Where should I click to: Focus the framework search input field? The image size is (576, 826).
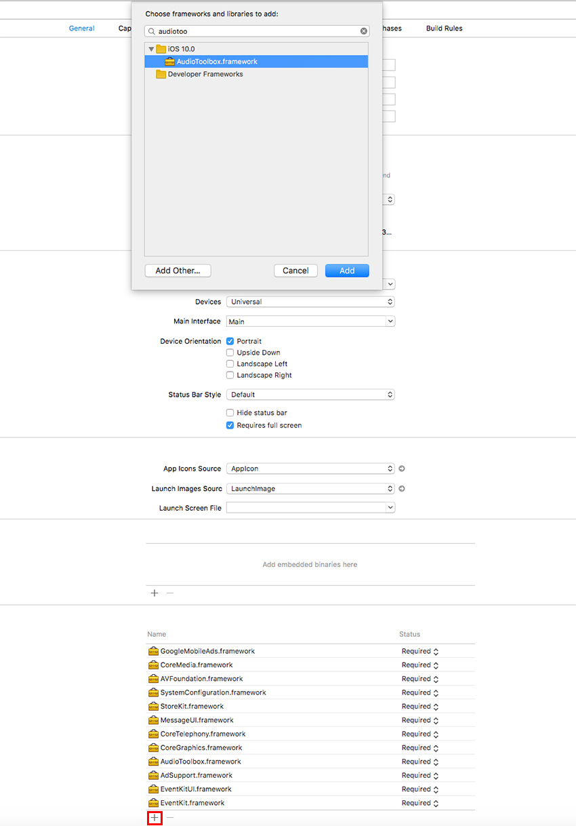[257, 31]
